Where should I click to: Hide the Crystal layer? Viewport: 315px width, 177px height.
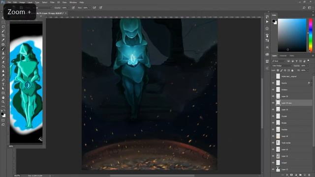click(273, 116)
